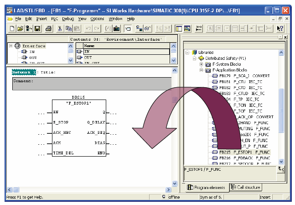Image resolution: width=295 pixels, height=205 pixels.
Task: Click the Print toolbar icon
Action: coord(48,29)
